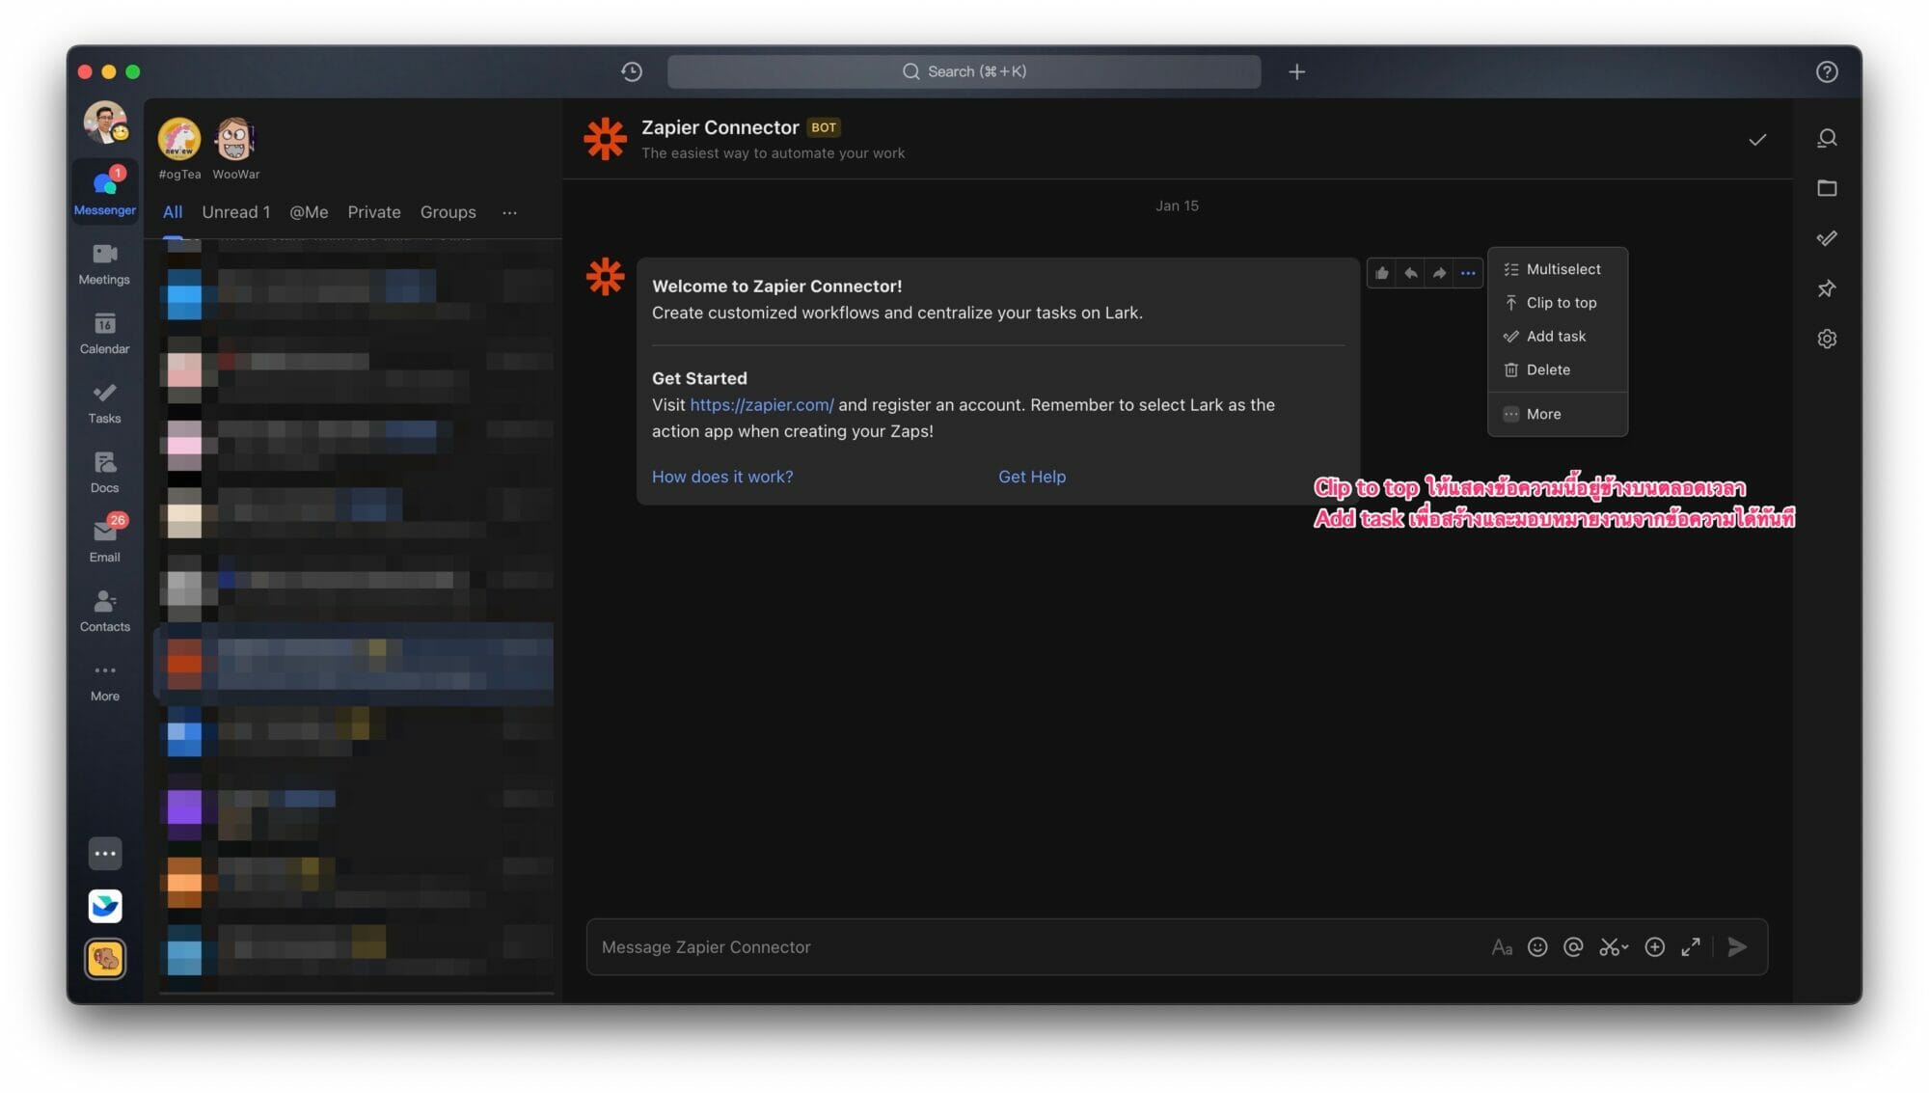Viewport: 1929px width, 1093px height.
Task: Open Email with 26 unread badge
Action: pyautogui.click(x=104, y=538)
